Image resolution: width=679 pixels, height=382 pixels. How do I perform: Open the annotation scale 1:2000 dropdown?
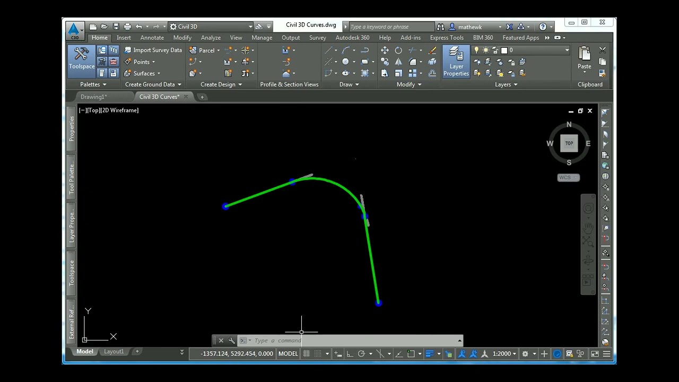tap(504, 354)
